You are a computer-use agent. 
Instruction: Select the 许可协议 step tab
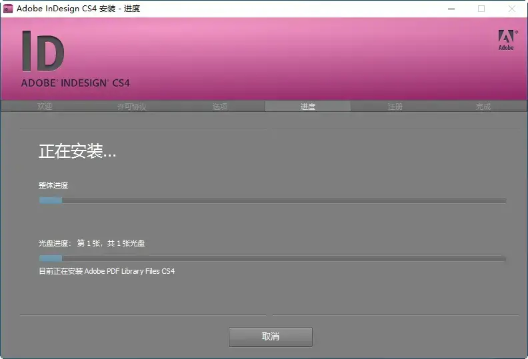[131, 107]
